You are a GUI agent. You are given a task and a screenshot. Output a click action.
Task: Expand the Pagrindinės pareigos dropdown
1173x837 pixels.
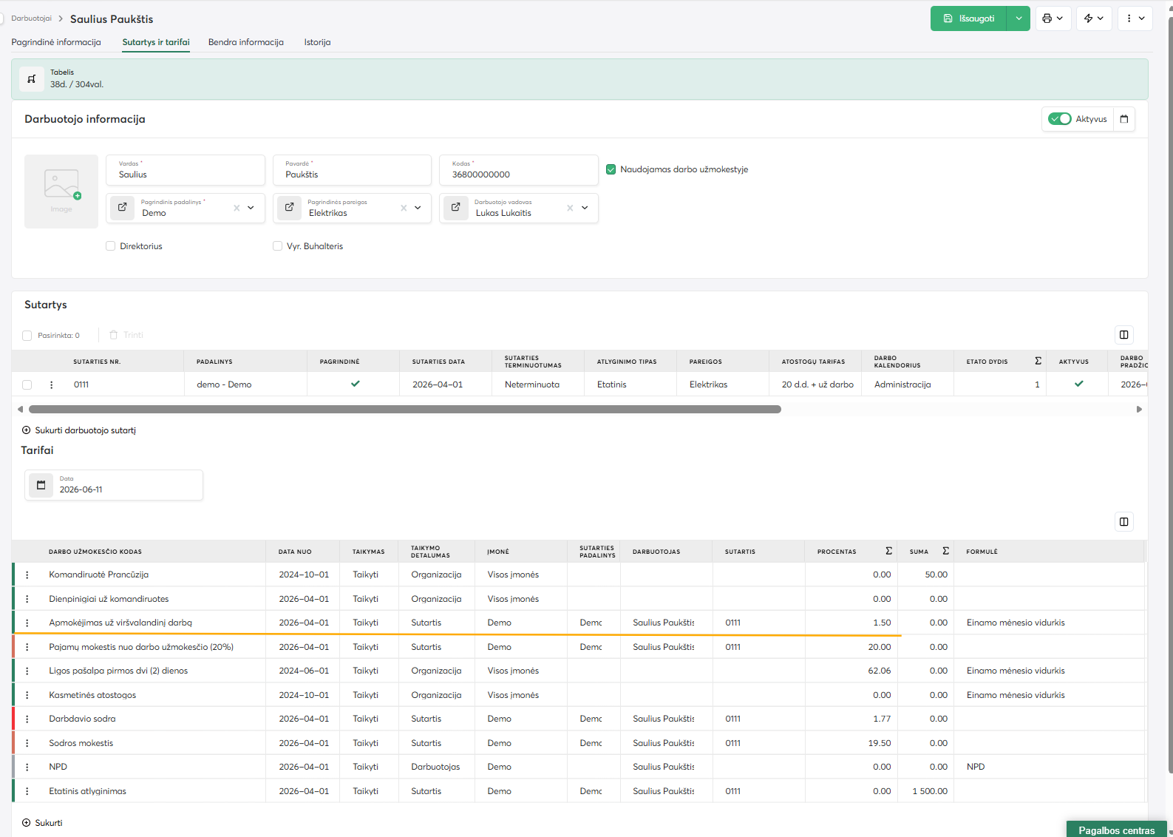(x=418, y=208)
